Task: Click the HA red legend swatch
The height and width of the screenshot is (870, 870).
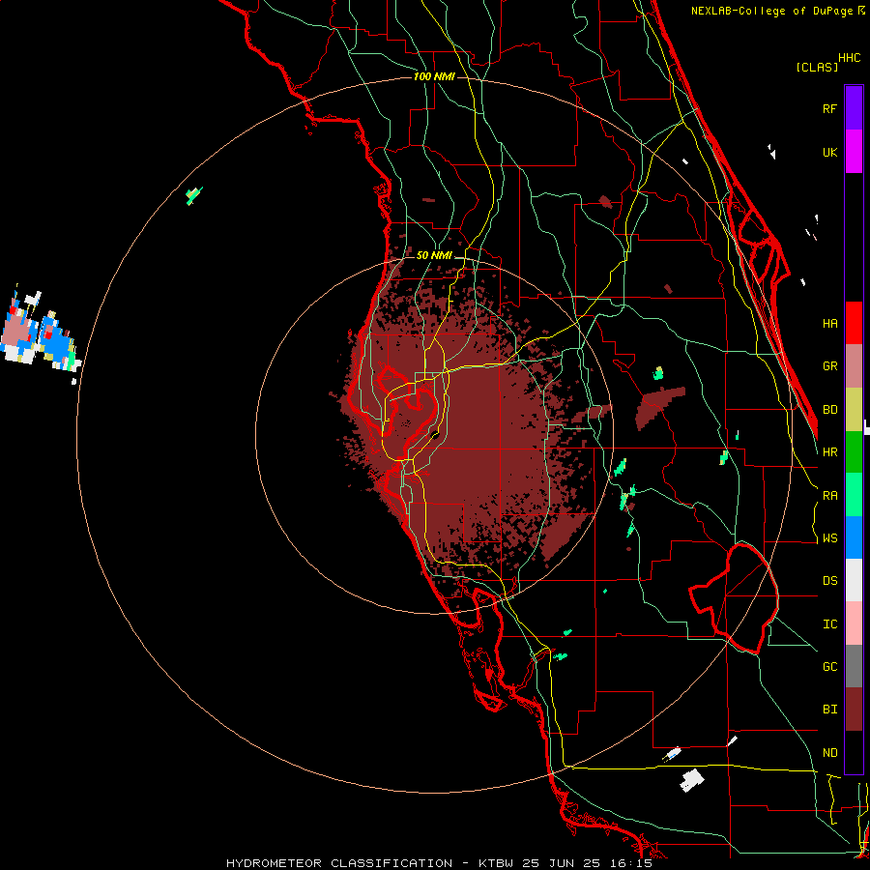Action: point(854,323)
